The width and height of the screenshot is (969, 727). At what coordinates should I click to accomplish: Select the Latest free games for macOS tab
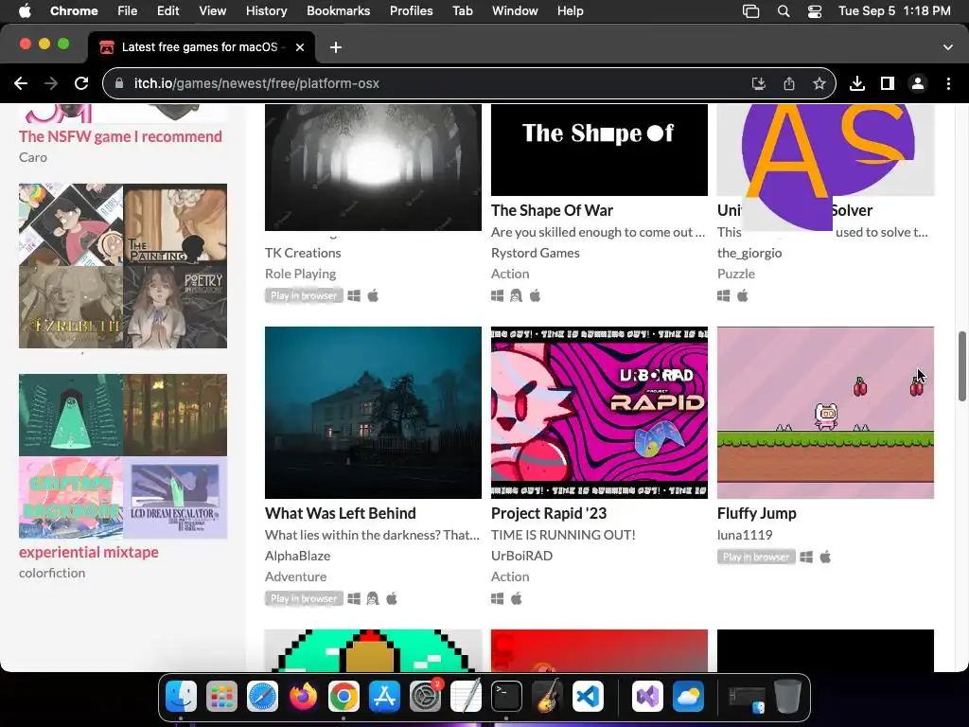point(201,47)
